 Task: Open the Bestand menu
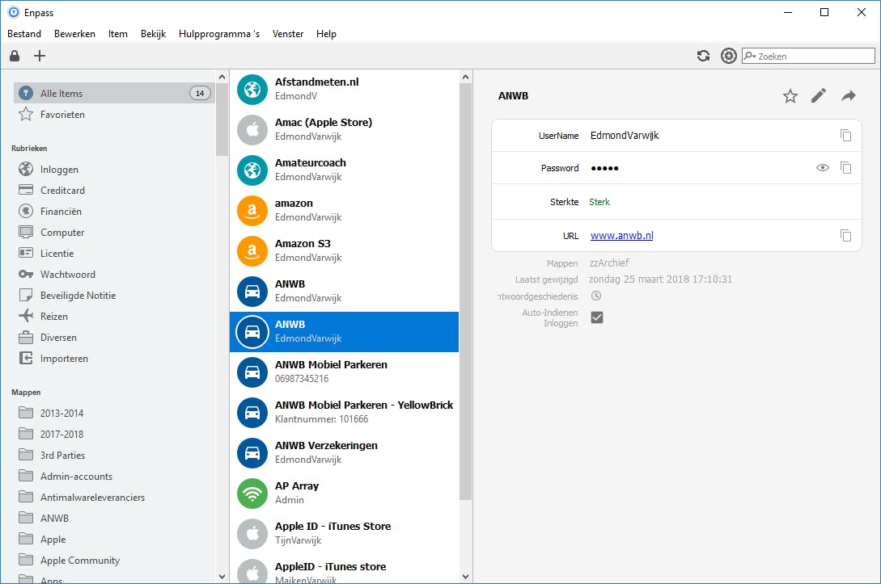pos(24,34)
